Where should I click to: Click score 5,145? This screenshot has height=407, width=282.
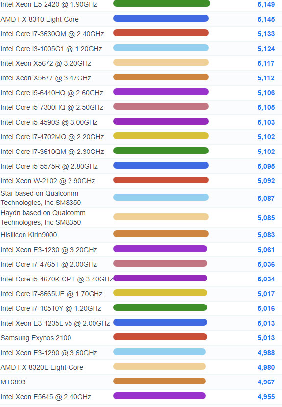(x=266, y=19)
